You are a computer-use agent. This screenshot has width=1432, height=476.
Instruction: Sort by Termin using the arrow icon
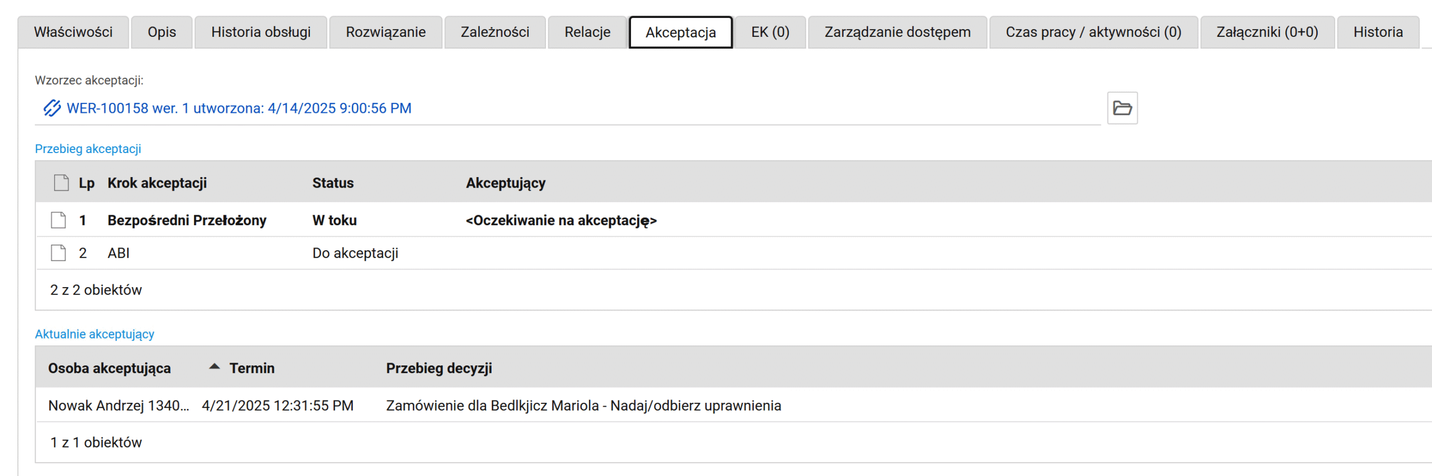coord(214,367)
